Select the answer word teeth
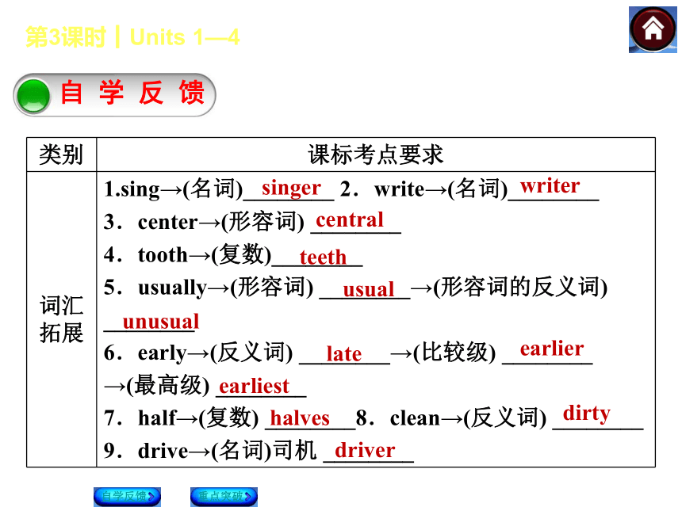The height and width of the screenshot is (511, 682). (323, 257)
